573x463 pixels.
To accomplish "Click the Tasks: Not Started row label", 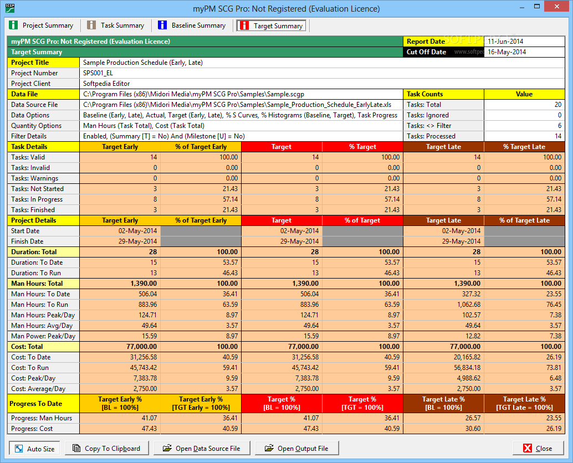I will (x=43, y=189).
